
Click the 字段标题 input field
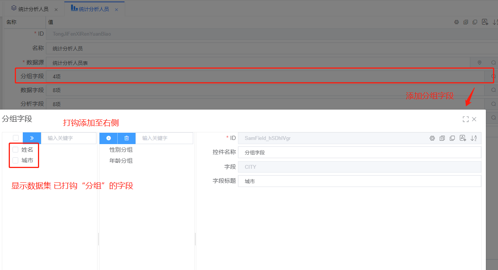tap(359, 181)
